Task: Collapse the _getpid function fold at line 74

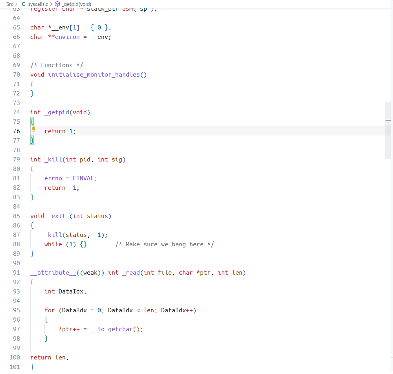Action: [26, 112]
